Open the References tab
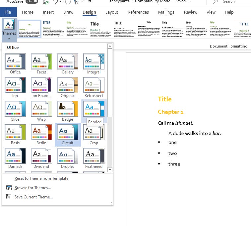This screenshot has height=226, width=251. click(x=138, y=12)
